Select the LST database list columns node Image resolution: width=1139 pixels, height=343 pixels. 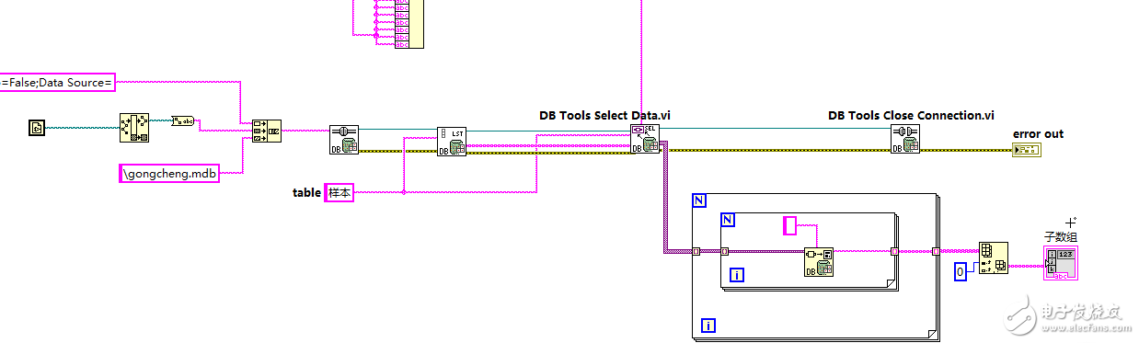[452, 141]
